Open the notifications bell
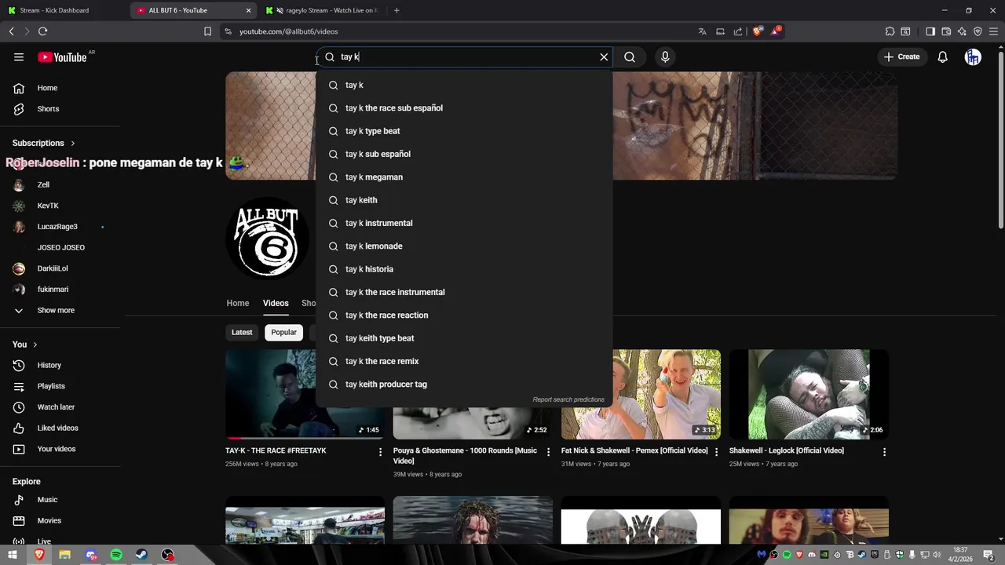Screen dimensions: 1005x565 942,56
